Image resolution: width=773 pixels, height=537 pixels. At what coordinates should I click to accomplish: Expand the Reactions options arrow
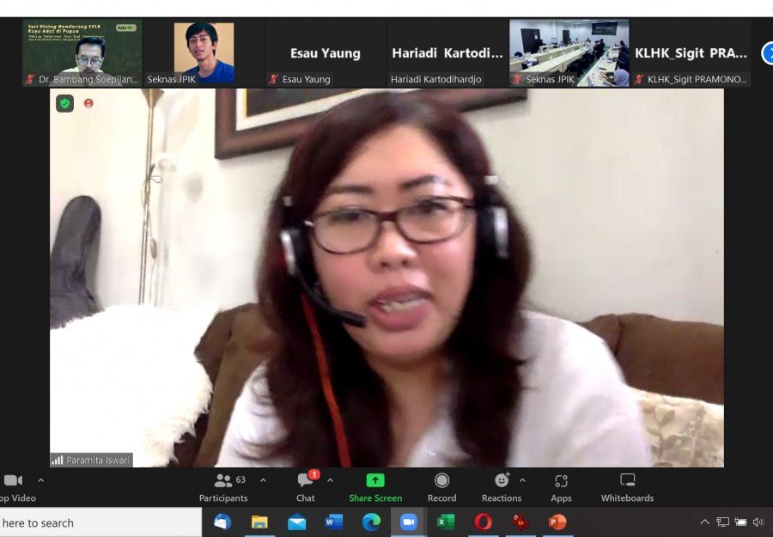tap(522, 479)
